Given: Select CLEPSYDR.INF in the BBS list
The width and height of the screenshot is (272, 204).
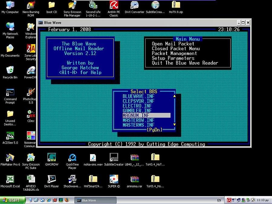Looking at the screenshot, I should coord(138,101).
